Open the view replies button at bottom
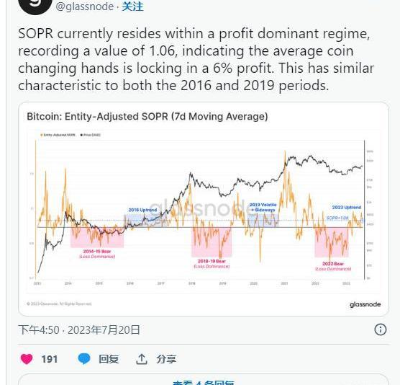 click(204, 381)
